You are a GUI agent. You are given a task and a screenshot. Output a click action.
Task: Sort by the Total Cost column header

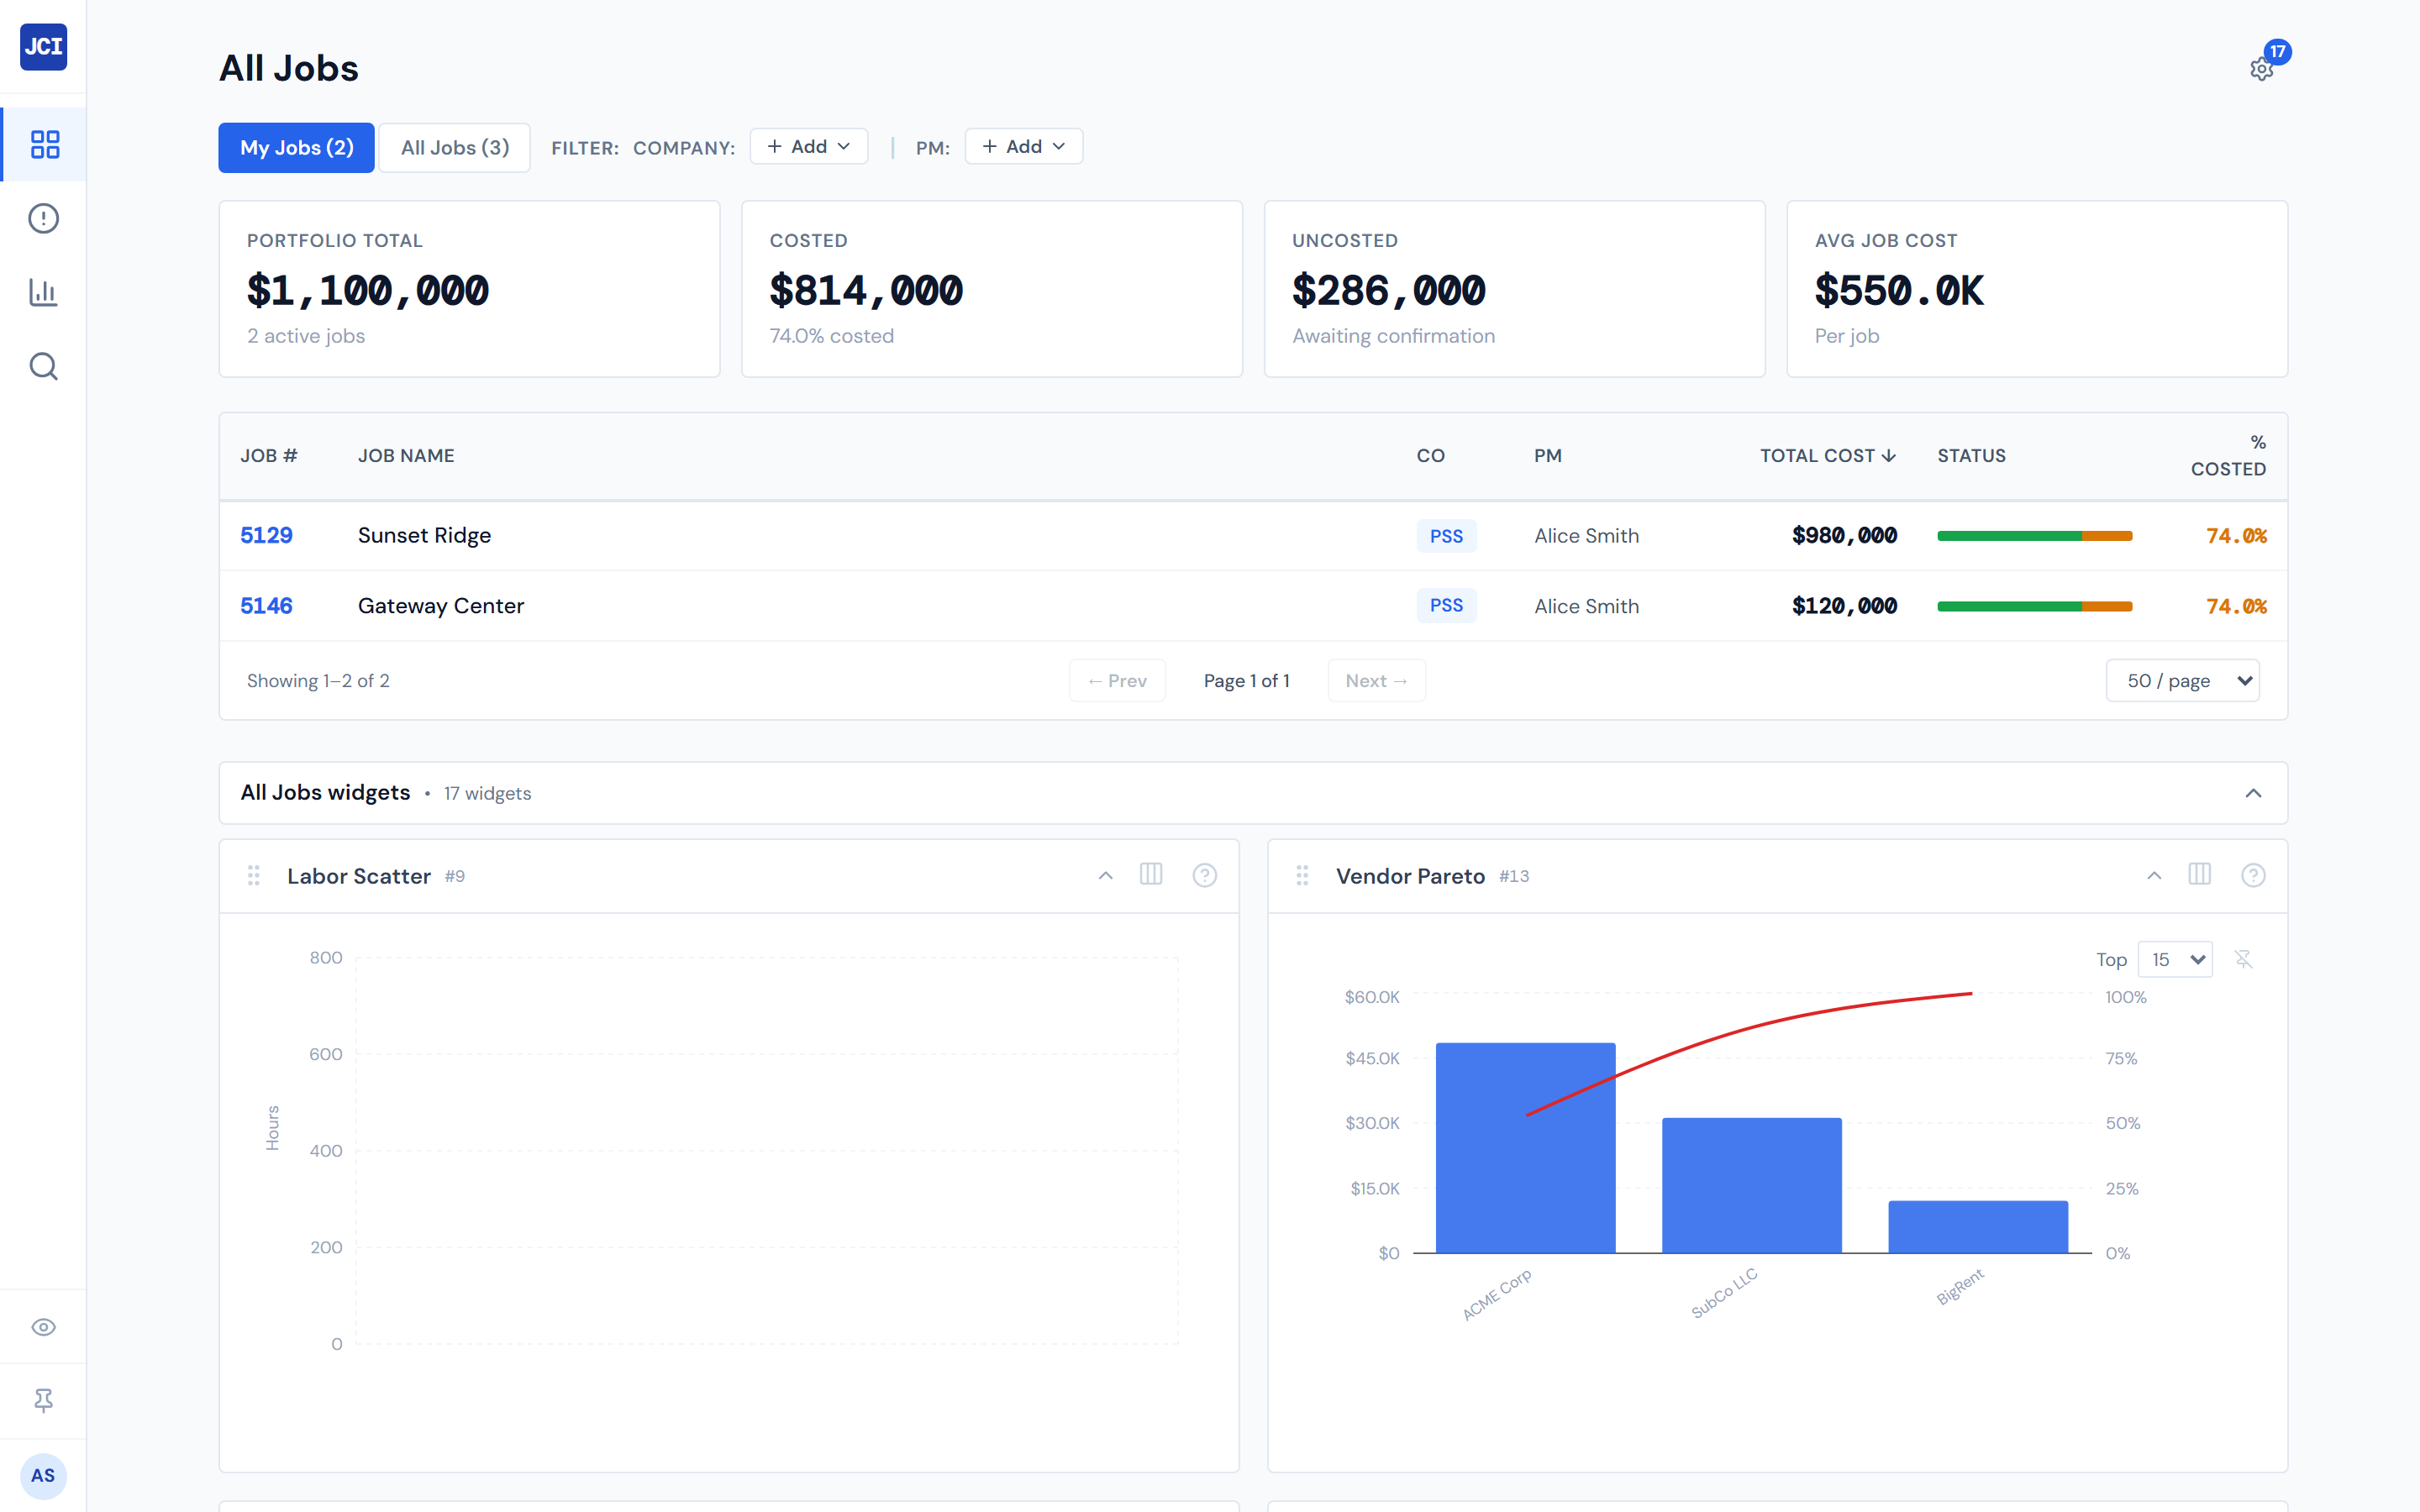pos(1826,456)
